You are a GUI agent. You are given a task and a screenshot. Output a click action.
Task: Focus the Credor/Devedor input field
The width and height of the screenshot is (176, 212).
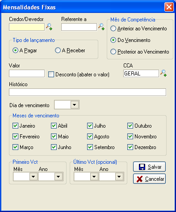(27, 27)
